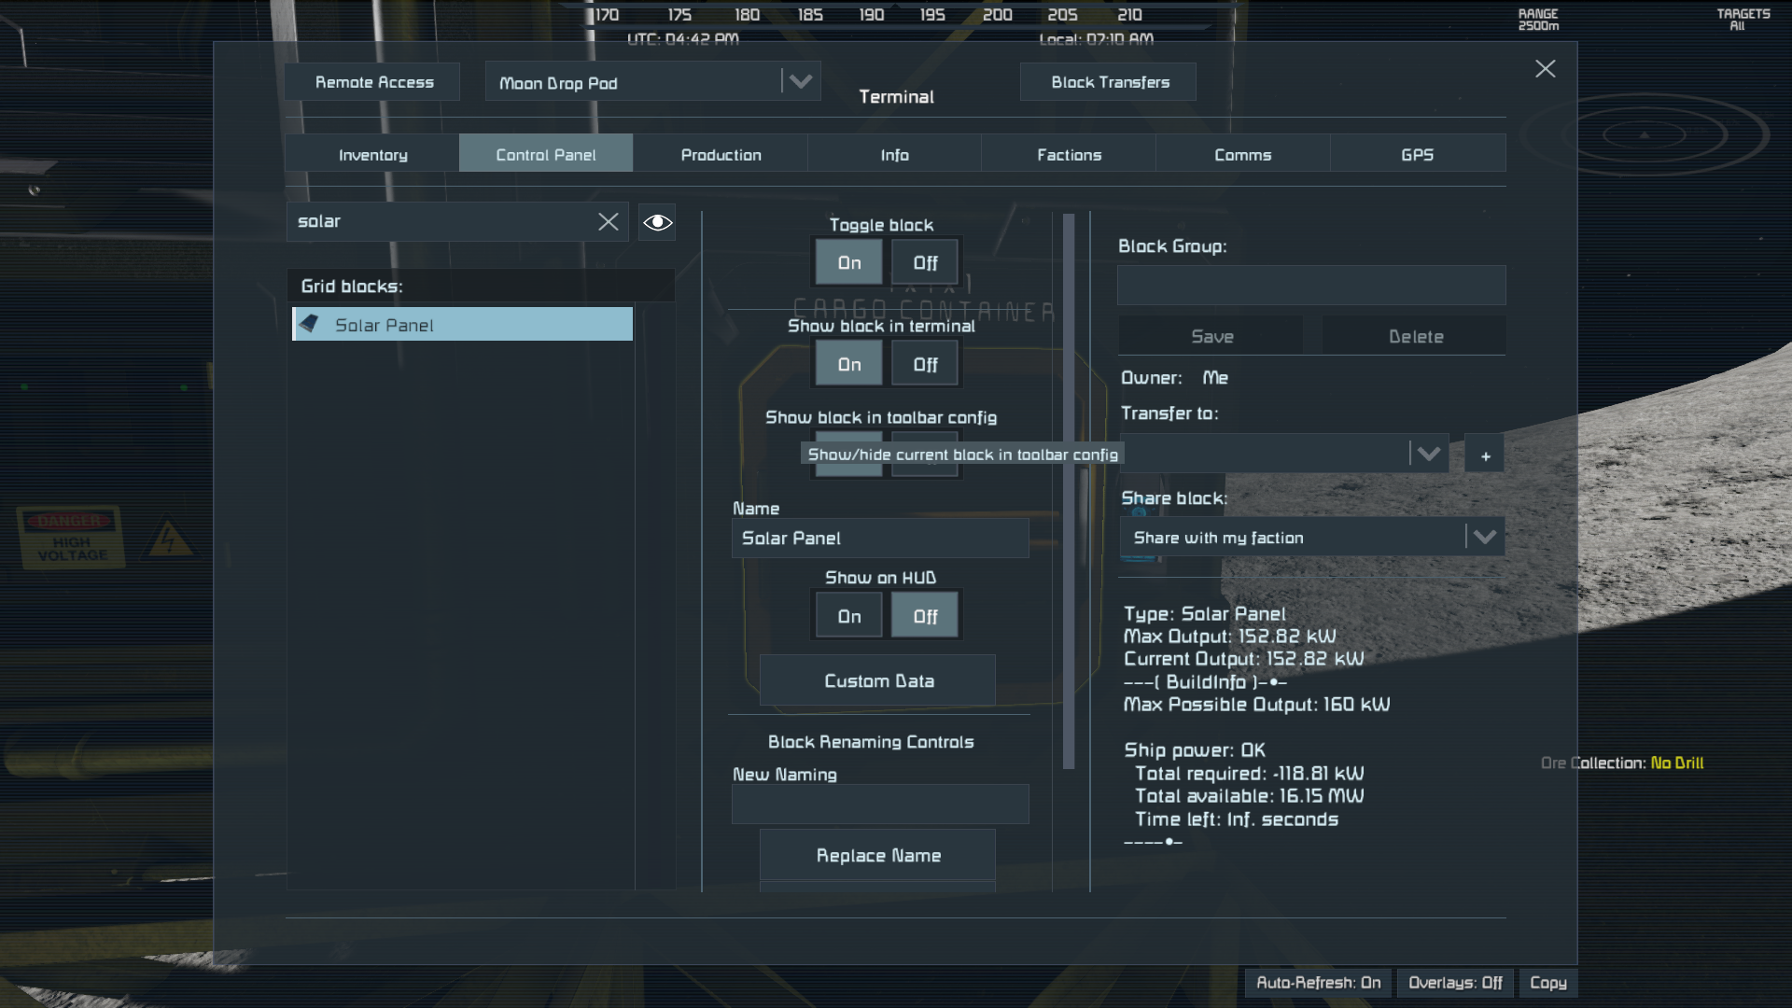The image size is (1792, 1008).
Task: Toggle Auto-Refresh On button
Action: 1317,983
